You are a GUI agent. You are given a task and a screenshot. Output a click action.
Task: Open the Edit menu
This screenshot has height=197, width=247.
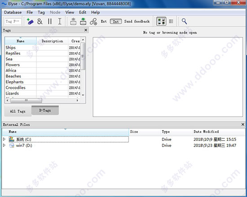coord(83,12)
